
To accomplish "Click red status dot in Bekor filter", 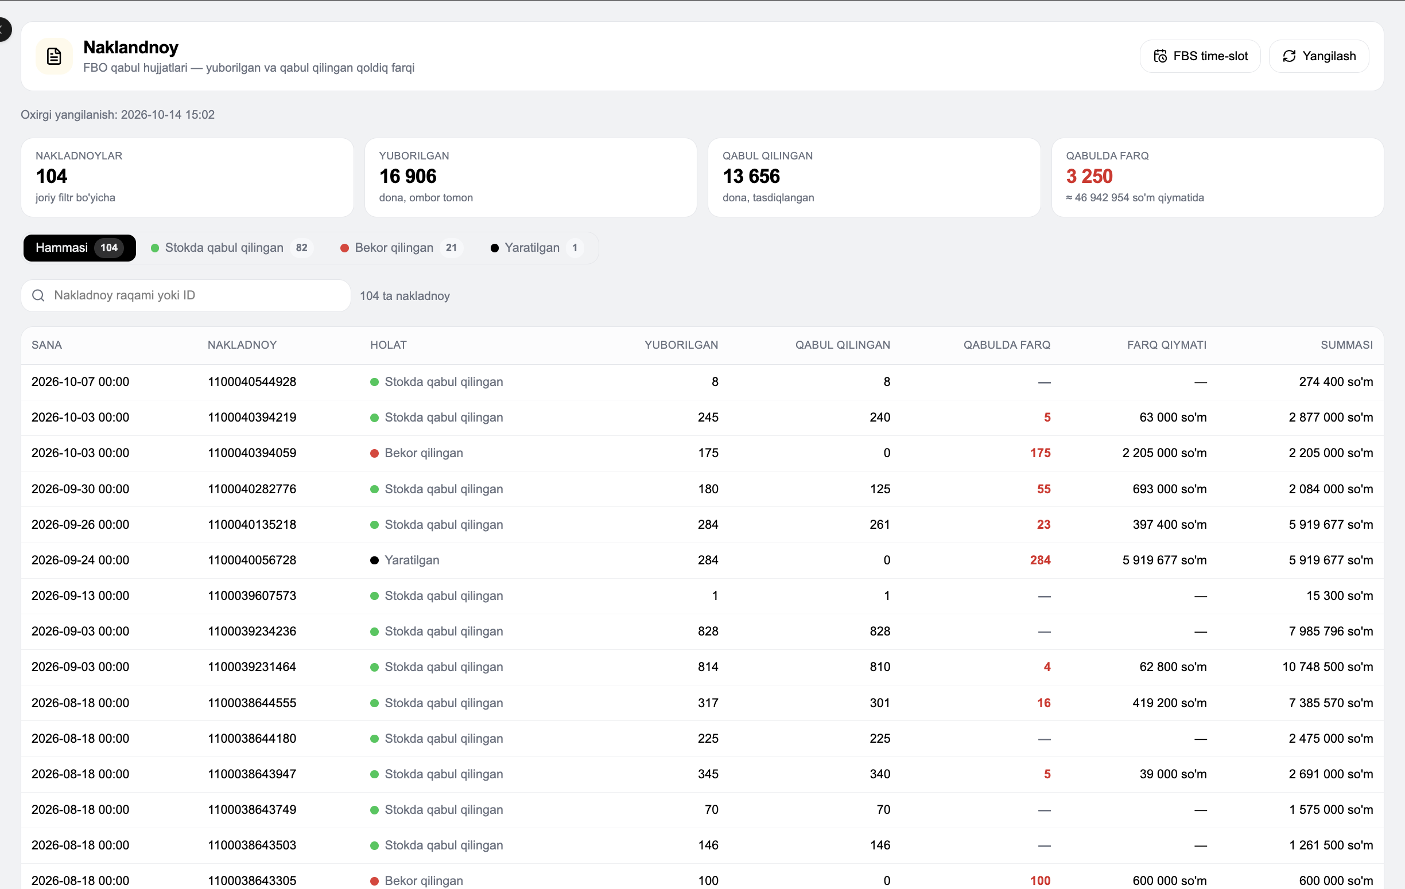I will tap(344, 248).
